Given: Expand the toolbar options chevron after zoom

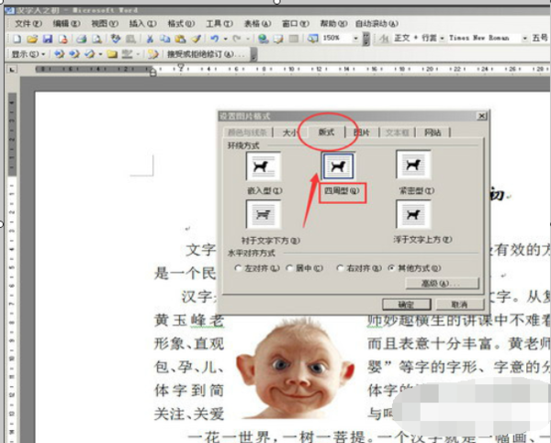Looking at the screenshot, I should [365, 39].
